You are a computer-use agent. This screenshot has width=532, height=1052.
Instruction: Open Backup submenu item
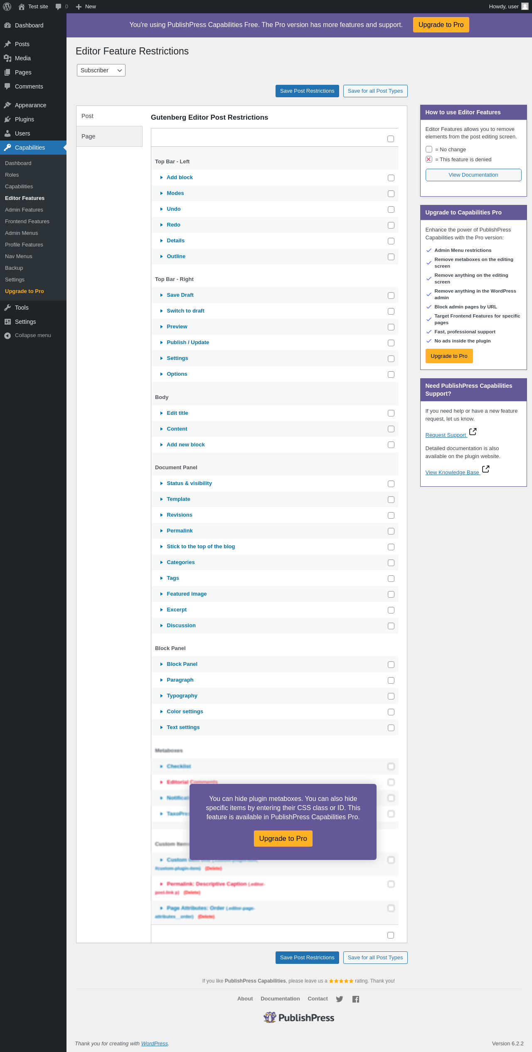point(14,268)
